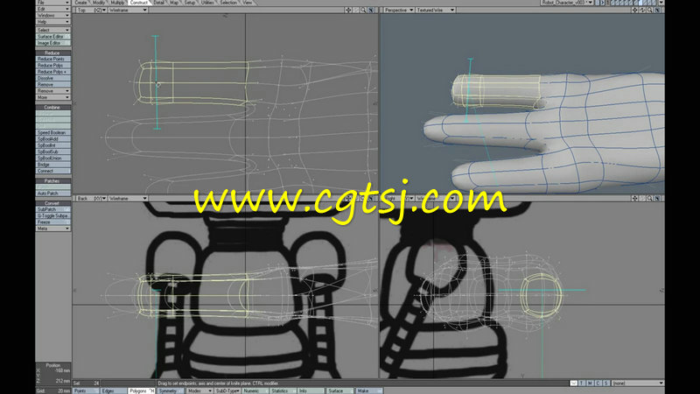Open the (none) vertex map dropdown
The image size is (700, 394).
(x=638, y=383)
